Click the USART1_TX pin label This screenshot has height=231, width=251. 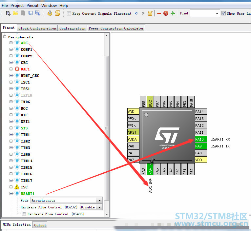pyautogui.click(x=220, y=146)
